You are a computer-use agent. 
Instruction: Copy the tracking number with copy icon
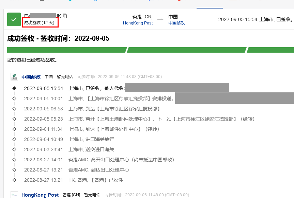click(65, 16)
